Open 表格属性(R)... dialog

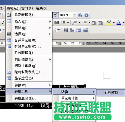[x=29, y=98]
